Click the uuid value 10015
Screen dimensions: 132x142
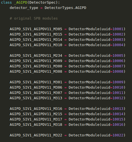click(x=118, y=119)
